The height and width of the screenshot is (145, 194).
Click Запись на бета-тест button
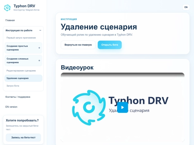click(x=23, y=137)
